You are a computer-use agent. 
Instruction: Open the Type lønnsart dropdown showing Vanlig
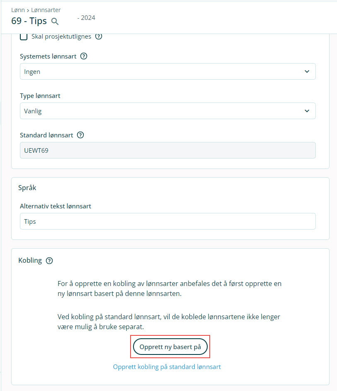[167, 111]
